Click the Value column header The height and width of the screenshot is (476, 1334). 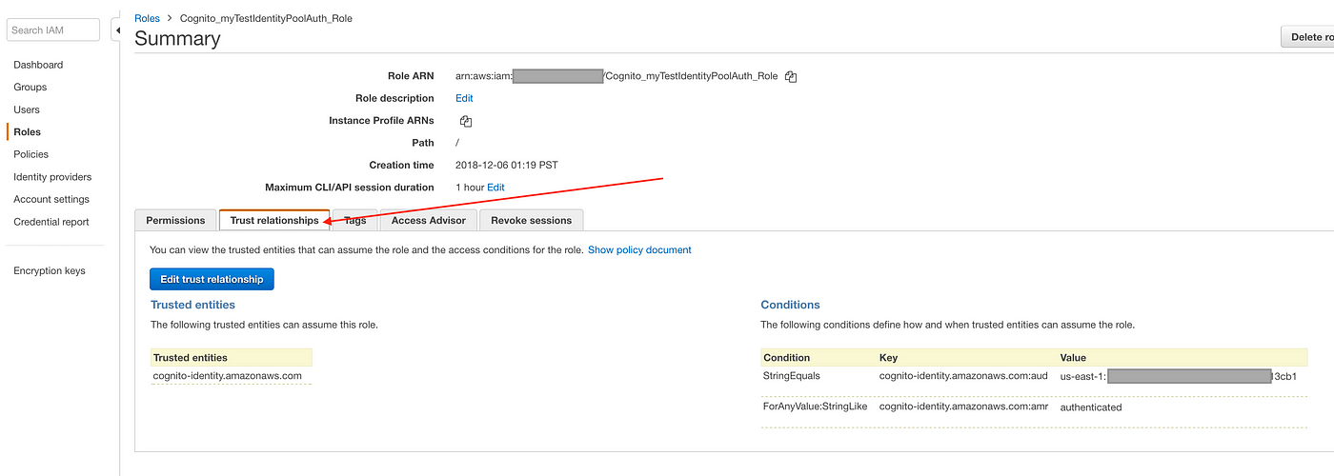pyautogui.click(x=1073, y=358)
